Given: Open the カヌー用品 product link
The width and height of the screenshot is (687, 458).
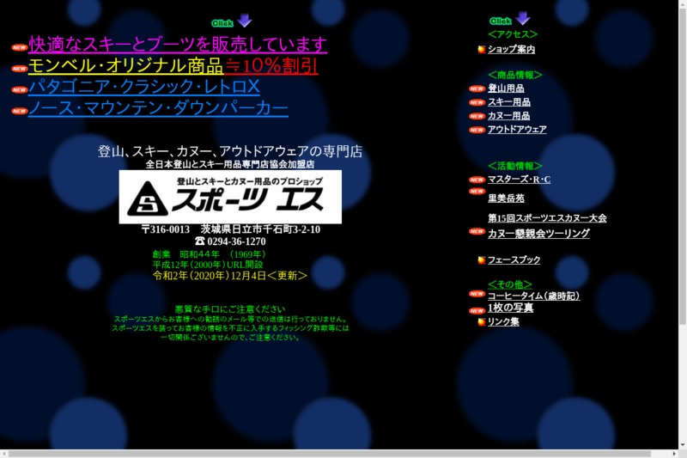Looking at the screenshot, I should pos(508,115).
